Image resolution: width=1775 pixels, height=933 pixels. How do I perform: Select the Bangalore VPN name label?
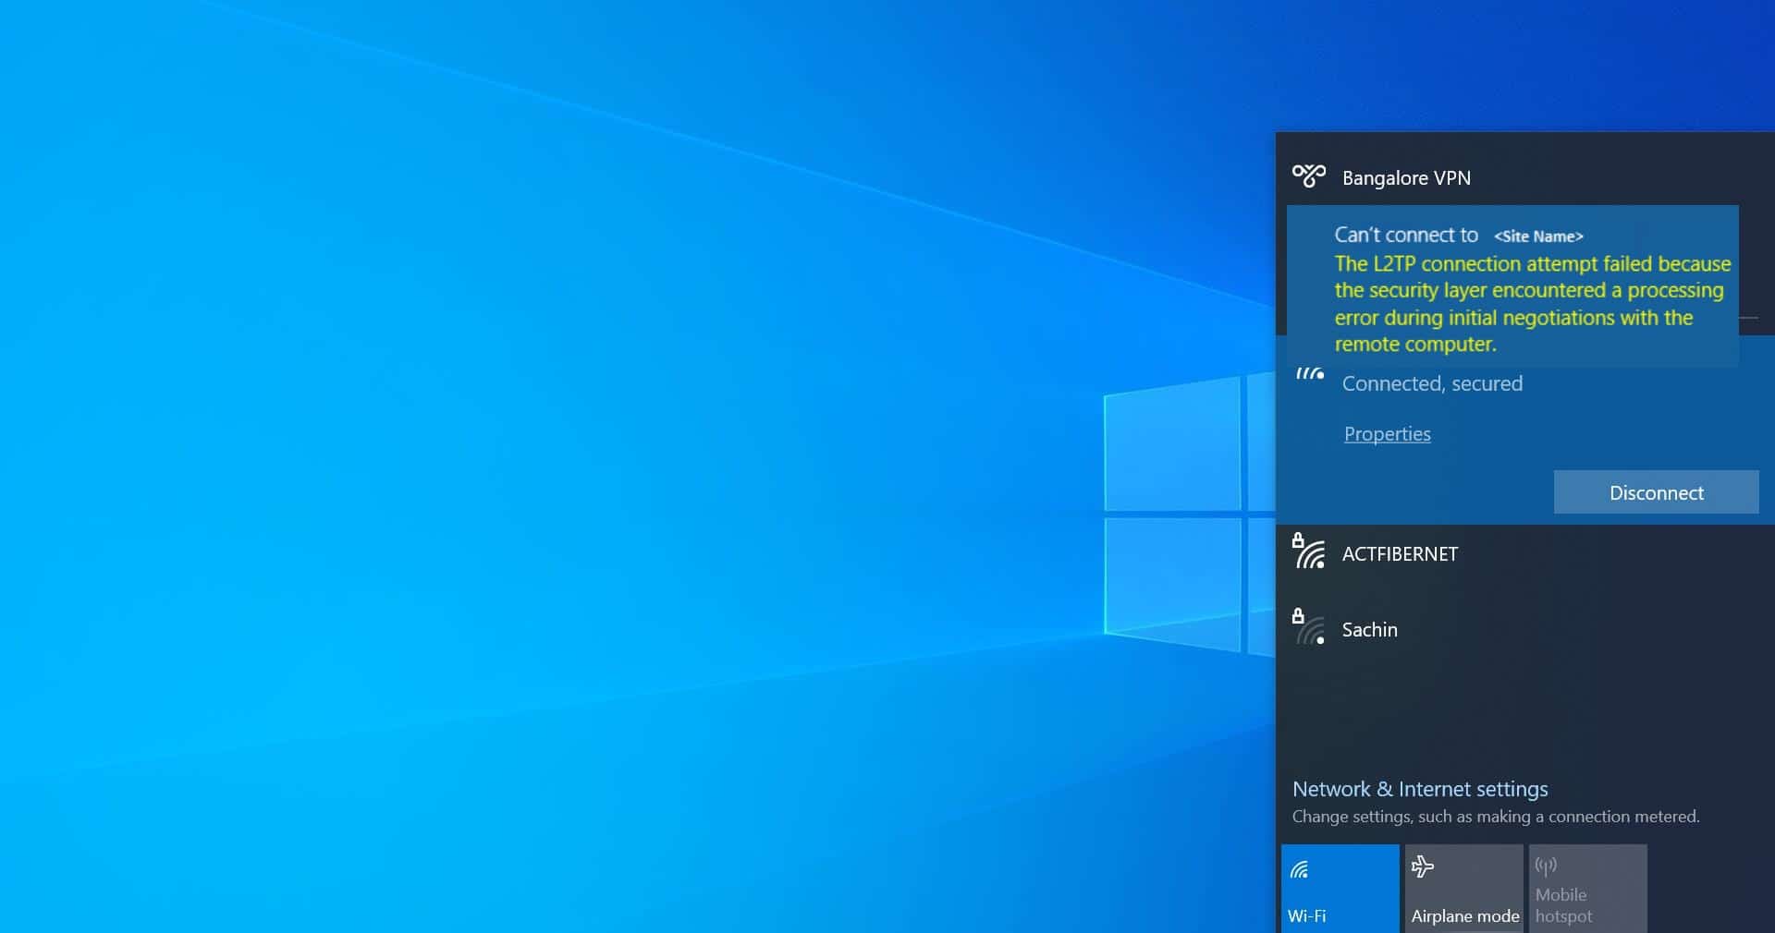tap(1405, 178)
